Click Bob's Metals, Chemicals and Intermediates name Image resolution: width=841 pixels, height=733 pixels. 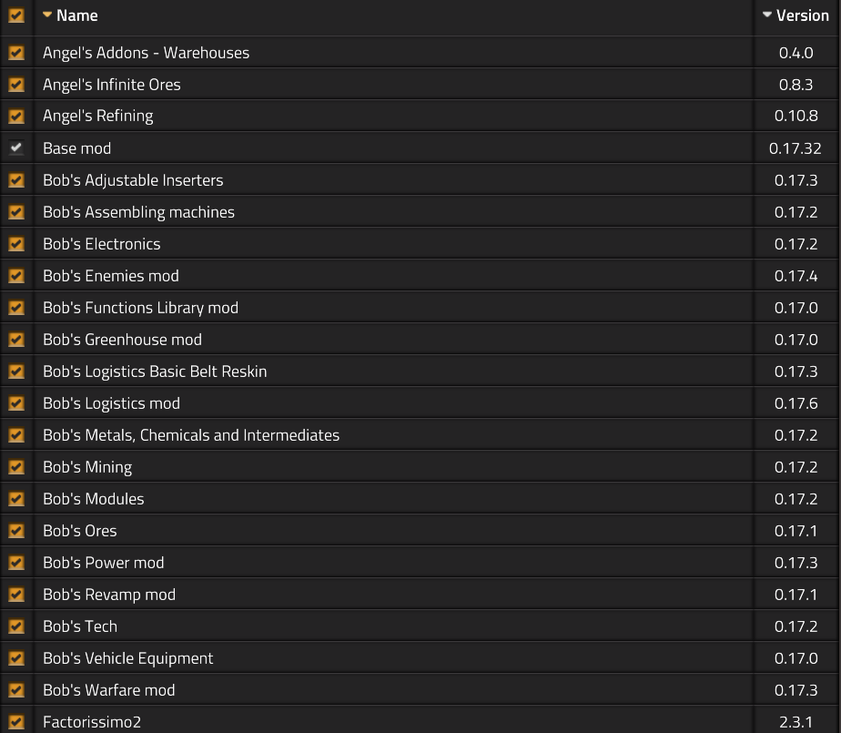(x=191, y=435)
